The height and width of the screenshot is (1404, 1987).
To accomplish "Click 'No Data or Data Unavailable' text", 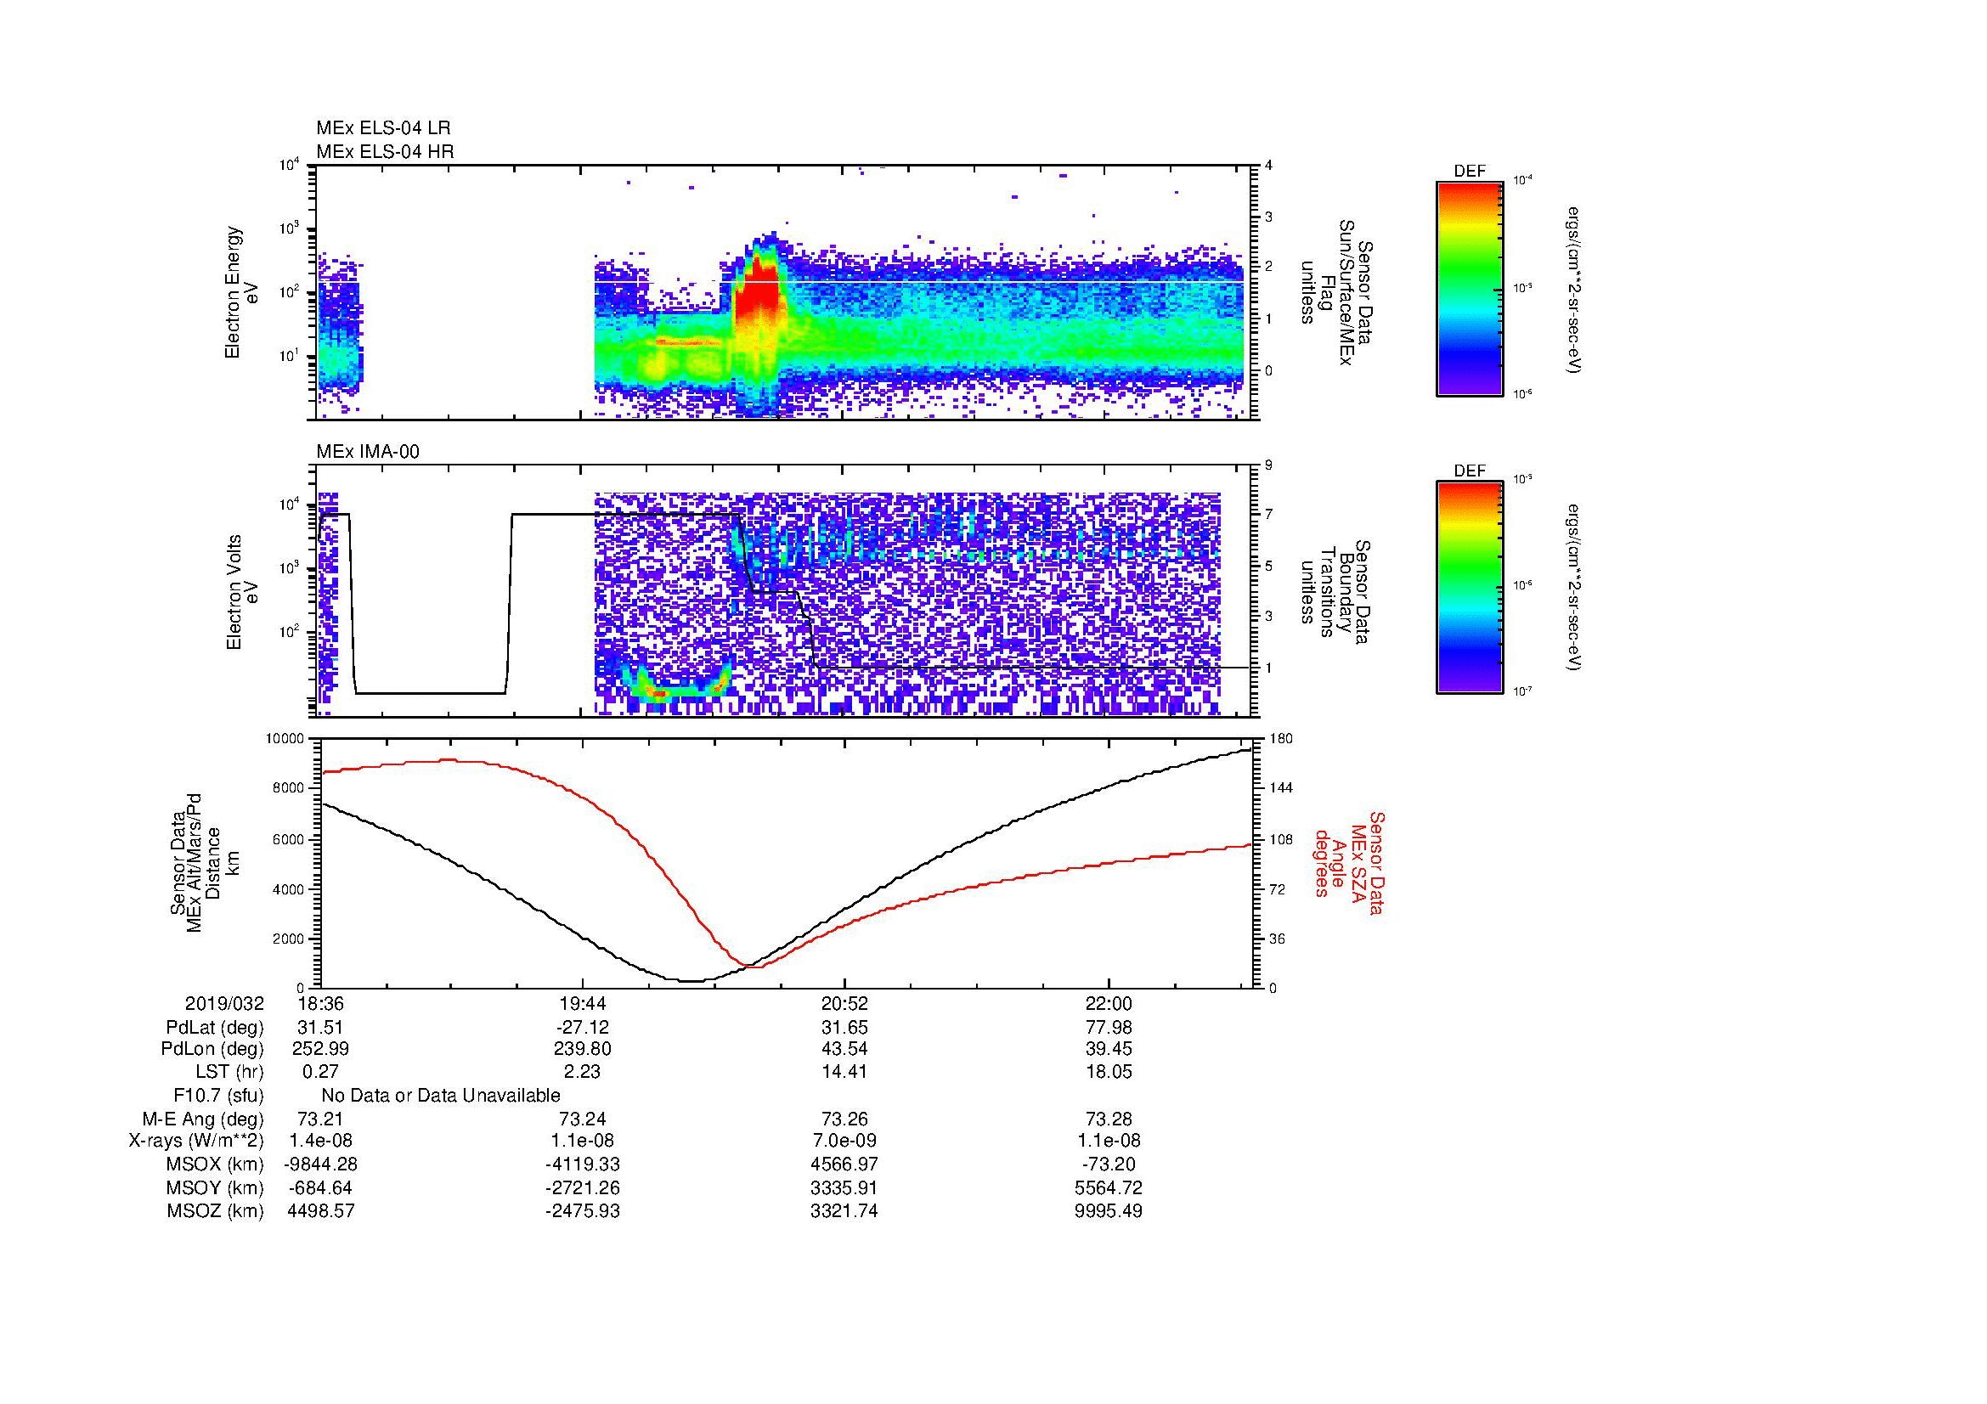I will [x=441, y=1096].
